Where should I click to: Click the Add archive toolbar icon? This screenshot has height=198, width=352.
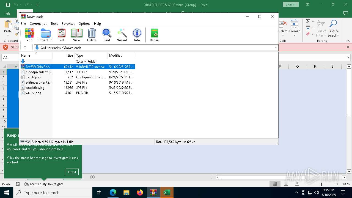[x=29, y=35]
